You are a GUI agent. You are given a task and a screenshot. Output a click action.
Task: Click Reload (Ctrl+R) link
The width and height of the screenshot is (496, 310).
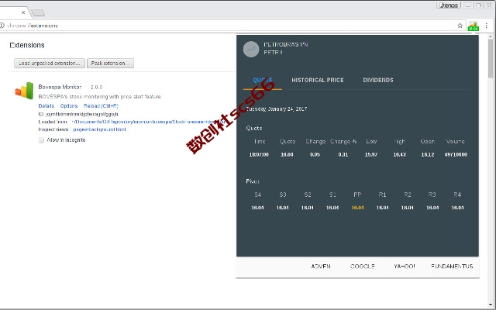(x=101, y=106)
